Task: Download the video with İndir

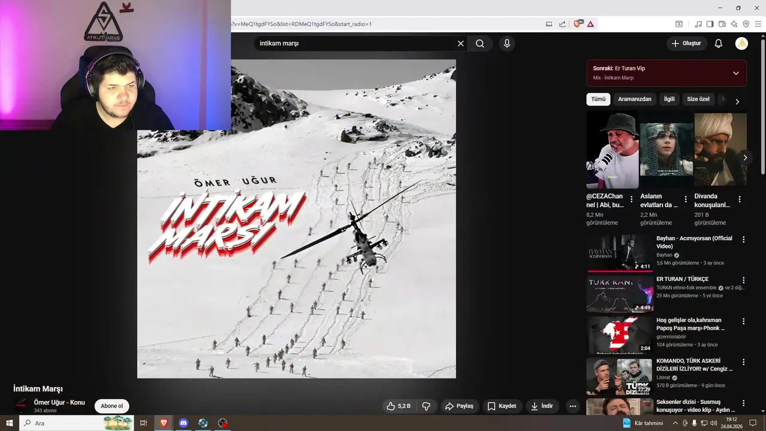Action: pos(542,406)
